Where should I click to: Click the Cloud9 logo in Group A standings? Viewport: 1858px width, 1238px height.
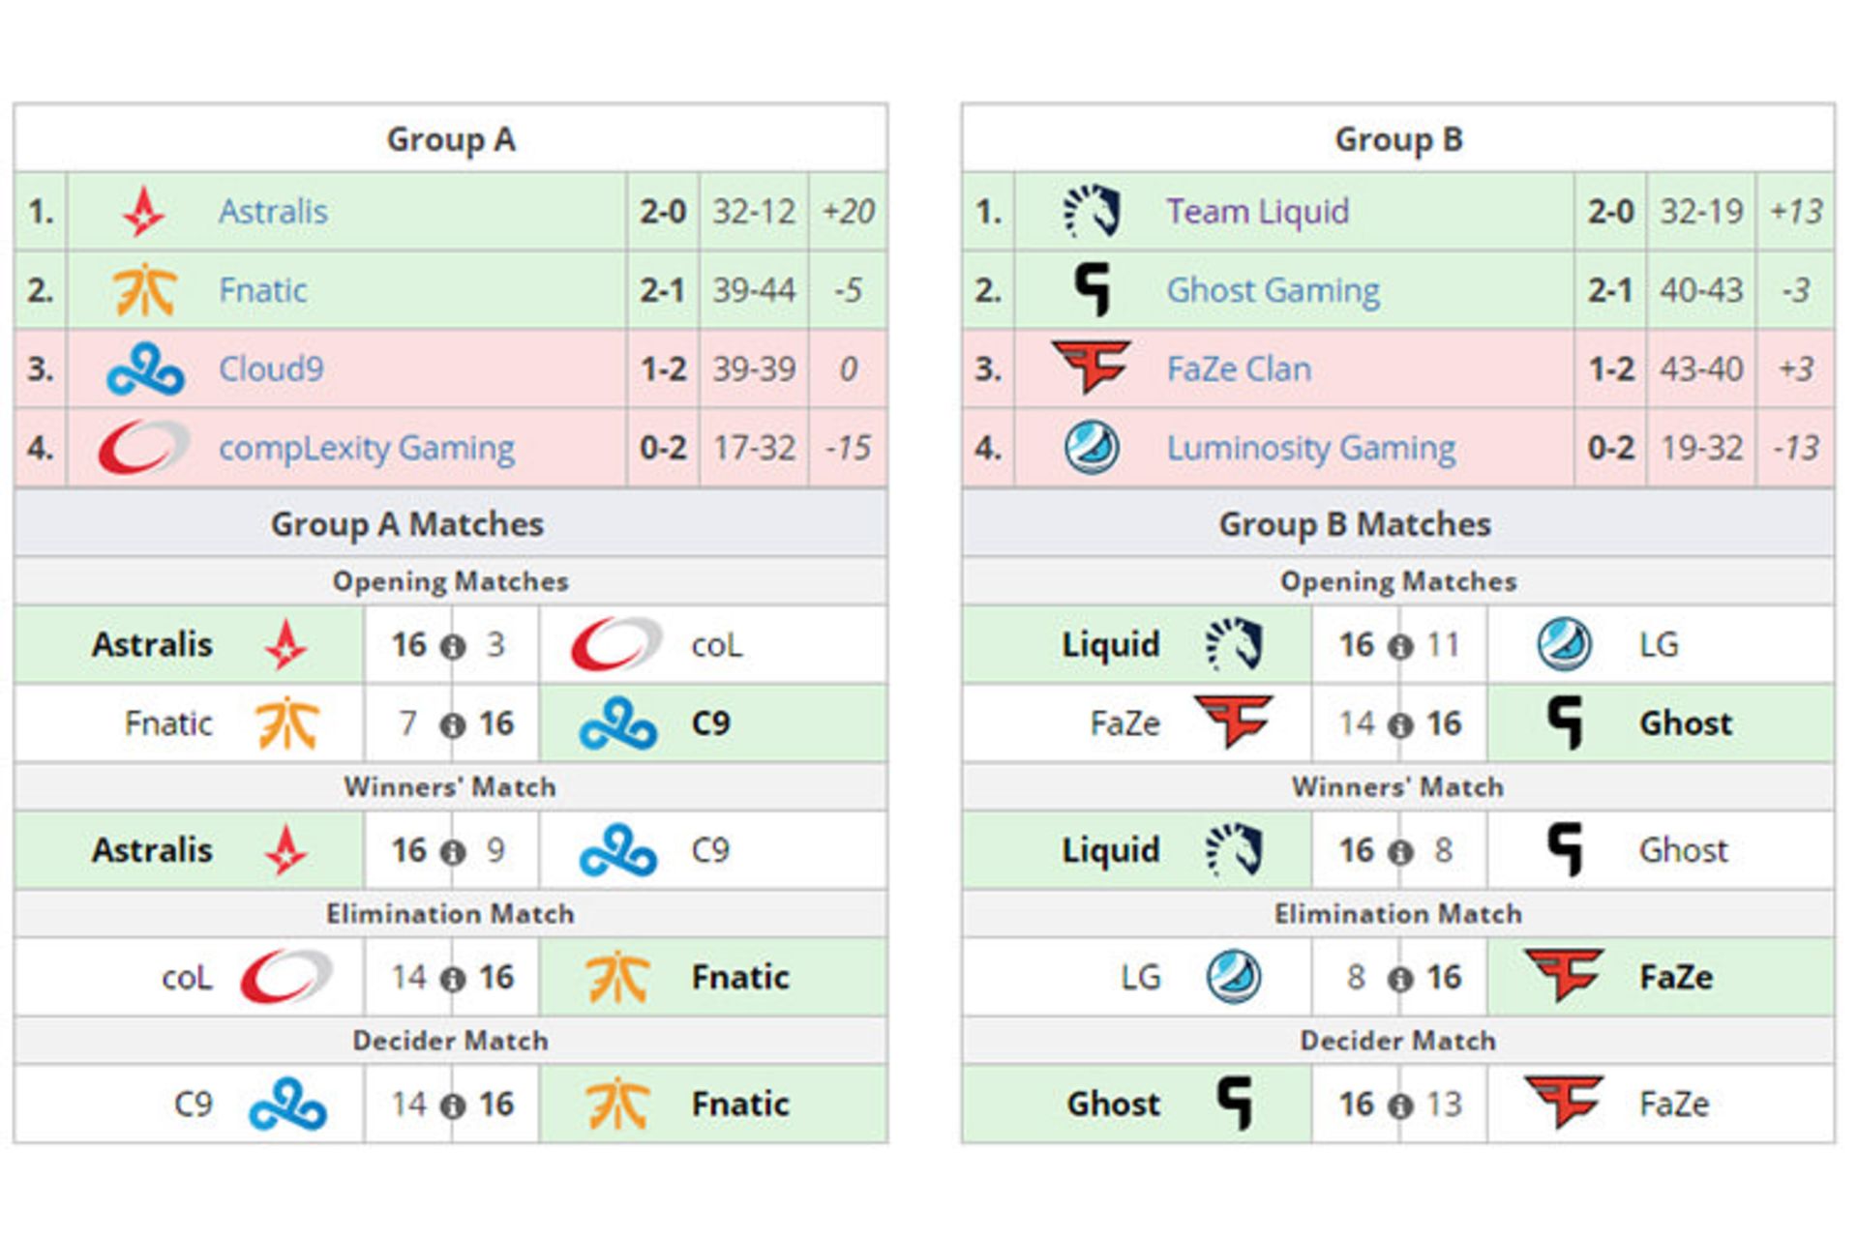144,368
